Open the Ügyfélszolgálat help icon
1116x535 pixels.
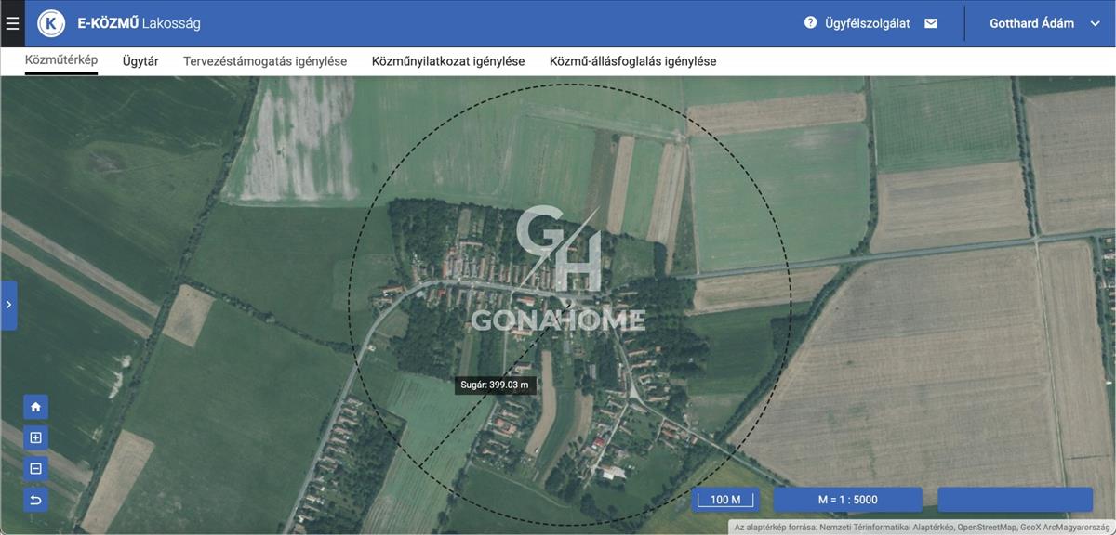pos(810,23)
